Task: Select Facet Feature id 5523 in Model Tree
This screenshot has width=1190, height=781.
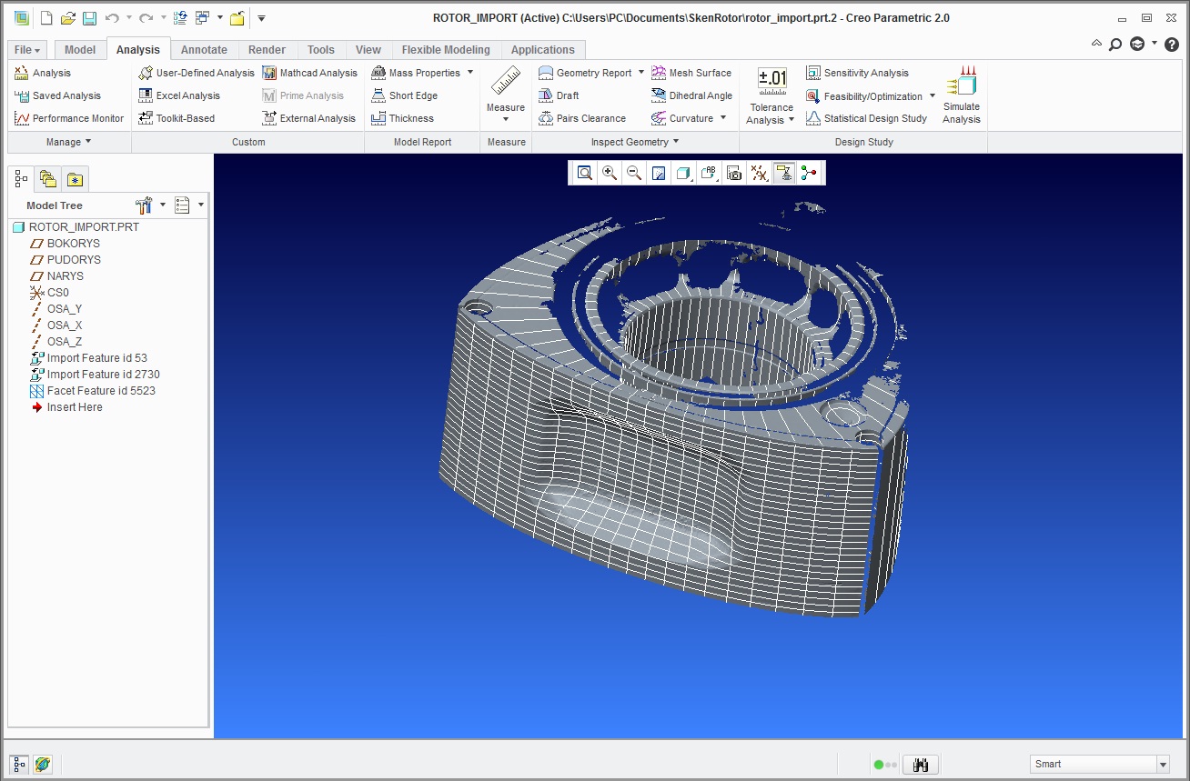Action: point(100,391)
